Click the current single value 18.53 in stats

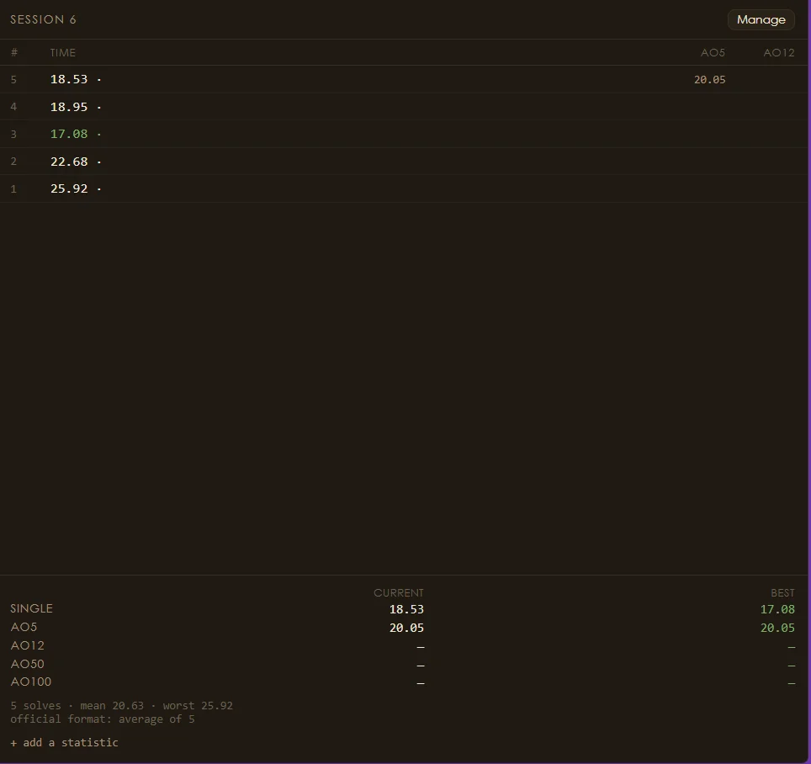pos(406,609)
